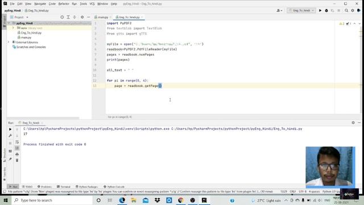Click pyEng_Hindi breadcrumb in navigation bar
Image resolution: width=364 pixels, height=205 pixels.
click(x=13, y=10)
